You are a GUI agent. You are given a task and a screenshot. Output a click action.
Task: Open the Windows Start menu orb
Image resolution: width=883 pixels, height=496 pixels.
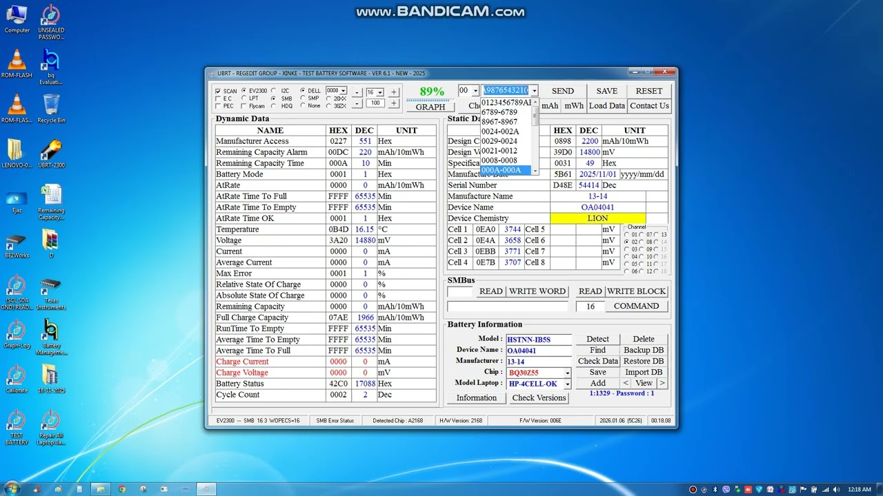click(x=12, y=488)
